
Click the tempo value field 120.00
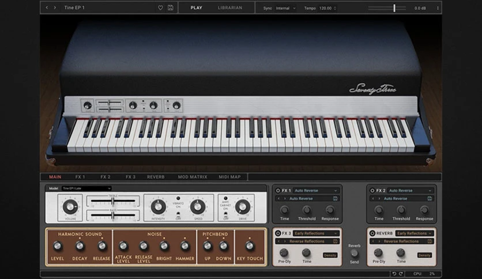click(x=325, y=8)
